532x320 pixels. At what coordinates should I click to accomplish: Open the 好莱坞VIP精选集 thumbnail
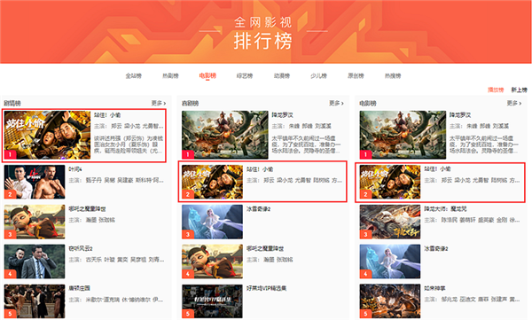[212, 301]
